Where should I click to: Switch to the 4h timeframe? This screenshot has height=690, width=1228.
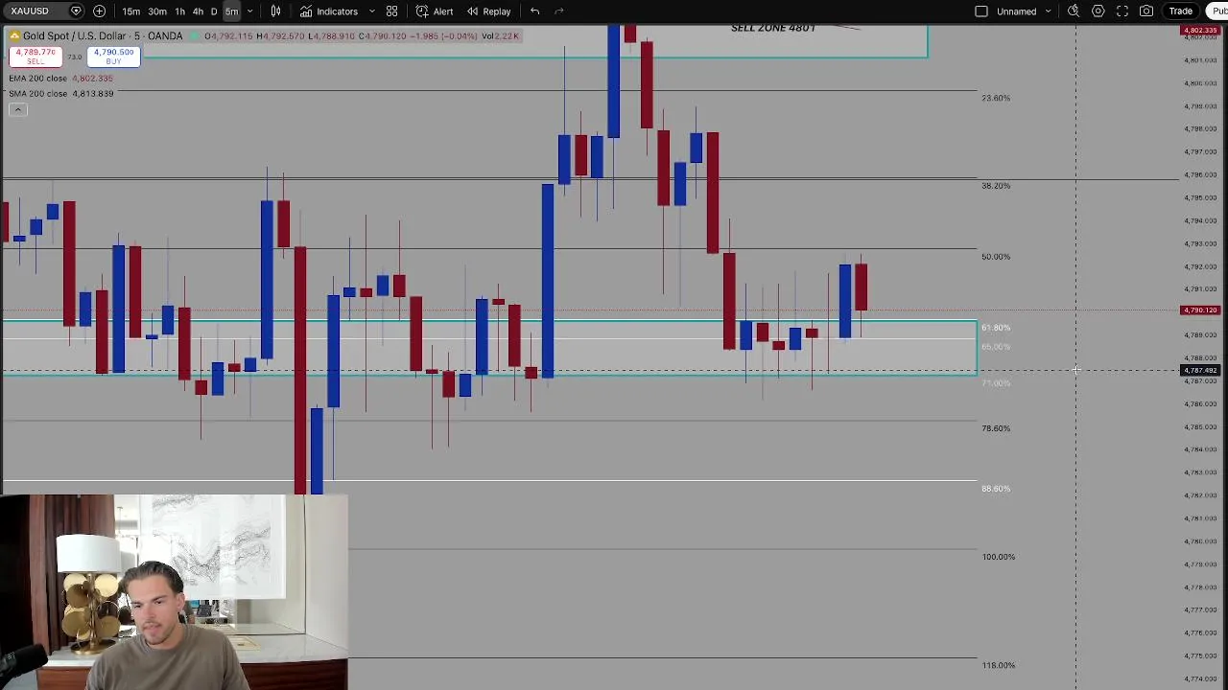(x=198, y=11)
